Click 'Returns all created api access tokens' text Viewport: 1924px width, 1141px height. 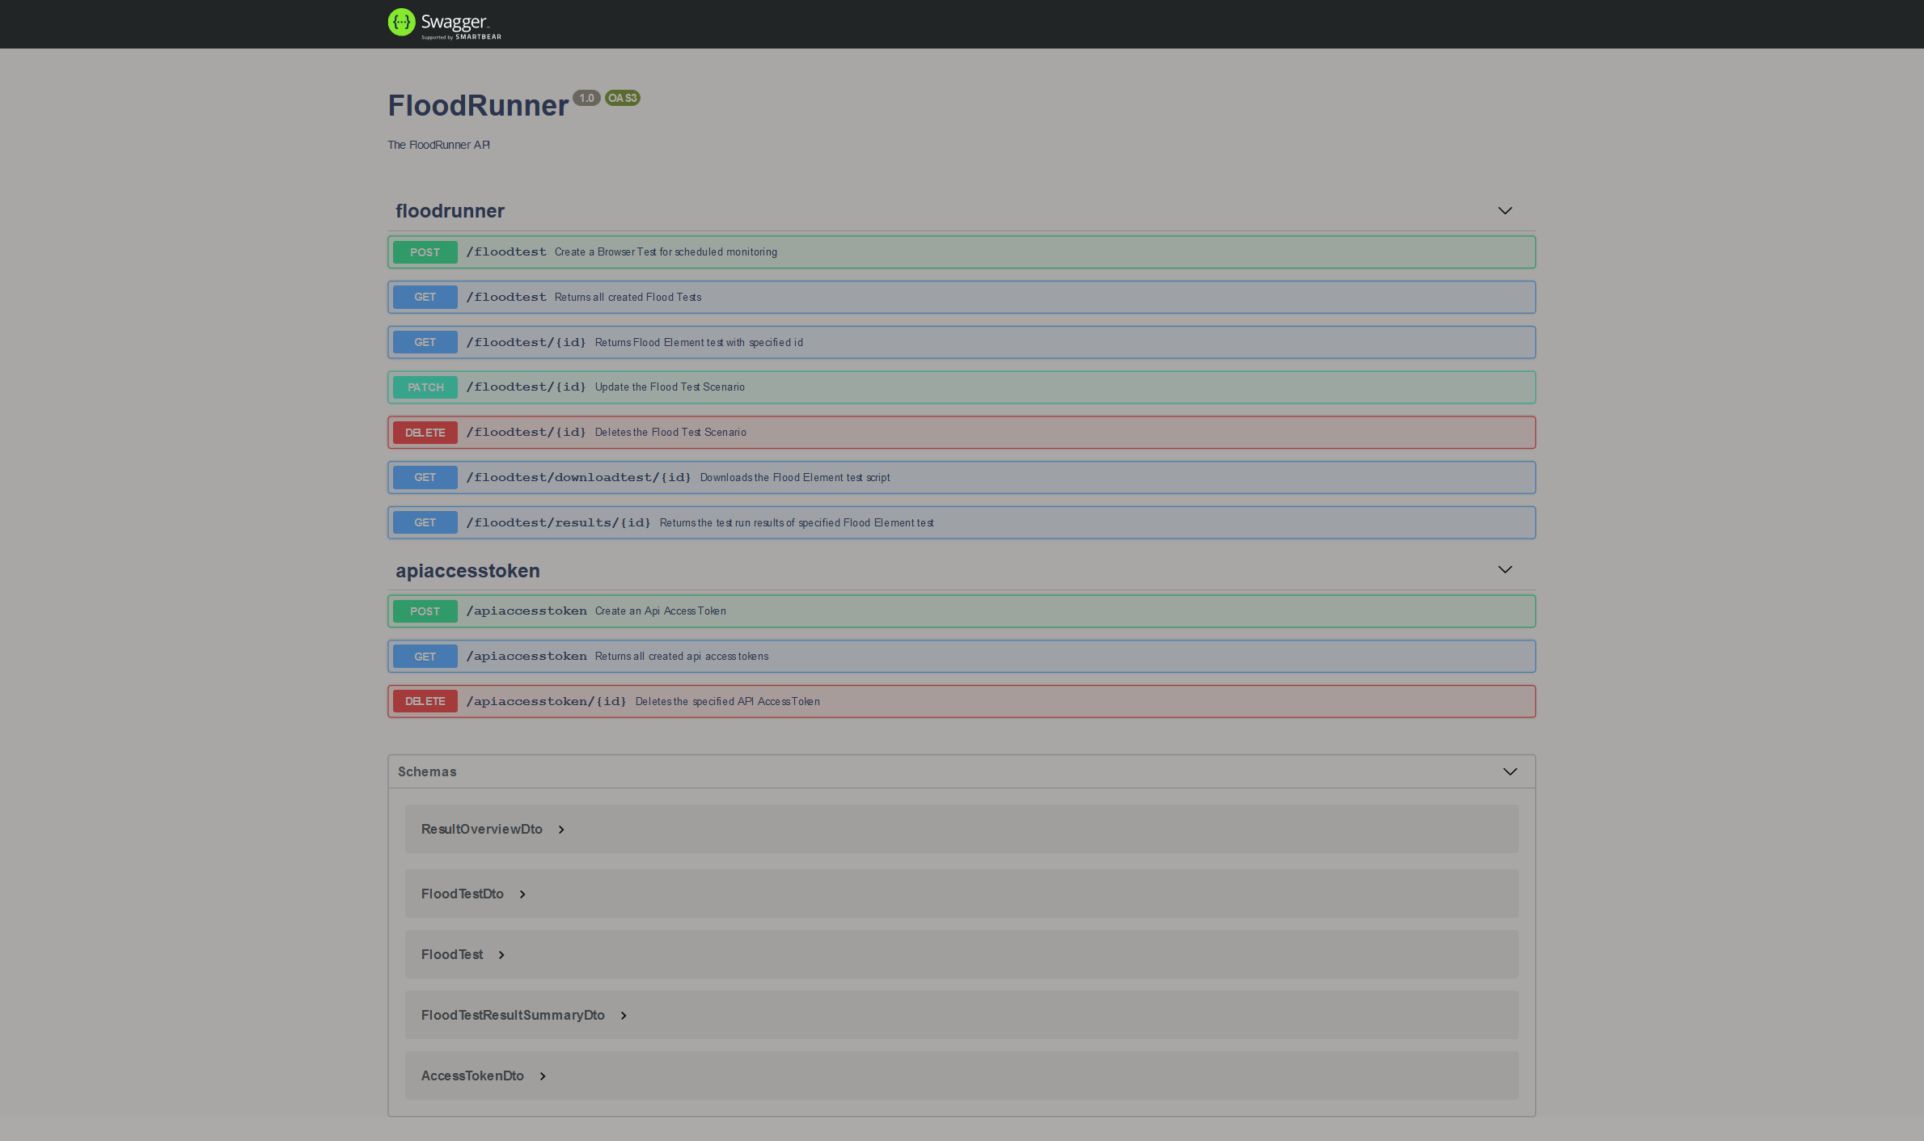click(682, 657)
